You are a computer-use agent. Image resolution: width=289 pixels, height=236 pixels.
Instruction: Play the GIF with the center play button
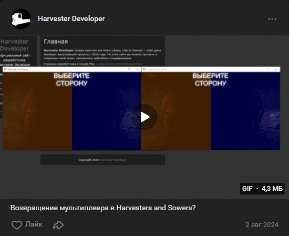coord(145,117)
